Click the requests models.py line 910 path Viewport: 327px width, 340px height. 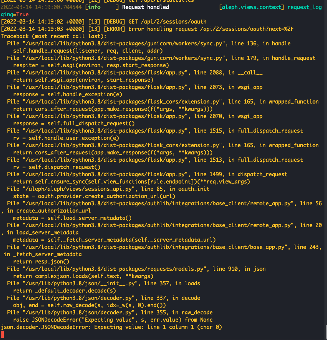[132, 269]
